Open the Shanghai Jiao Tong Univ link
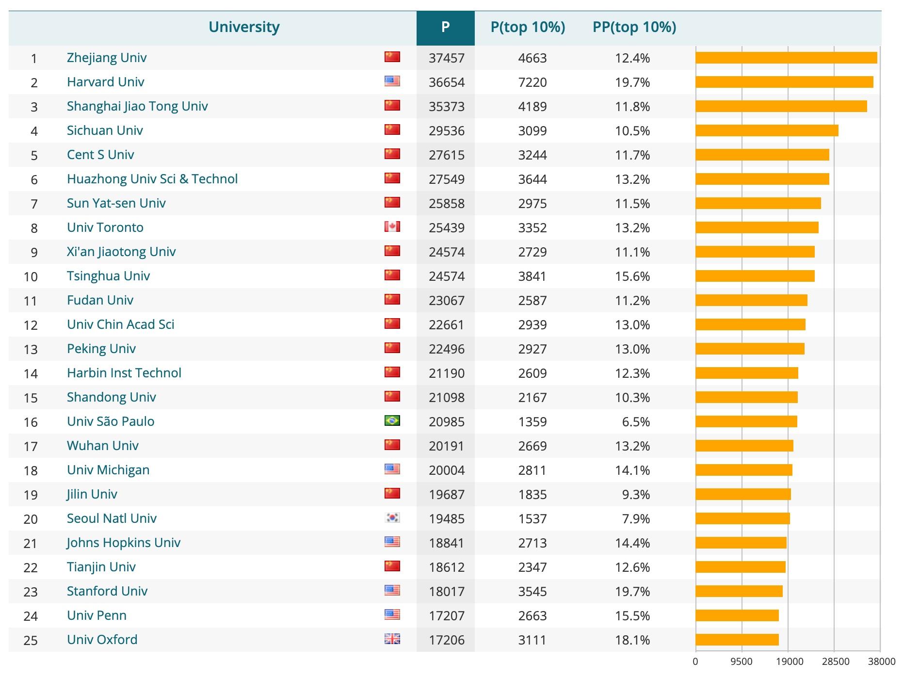Screen dimensions: 903x678 click(x=137, y=106)
